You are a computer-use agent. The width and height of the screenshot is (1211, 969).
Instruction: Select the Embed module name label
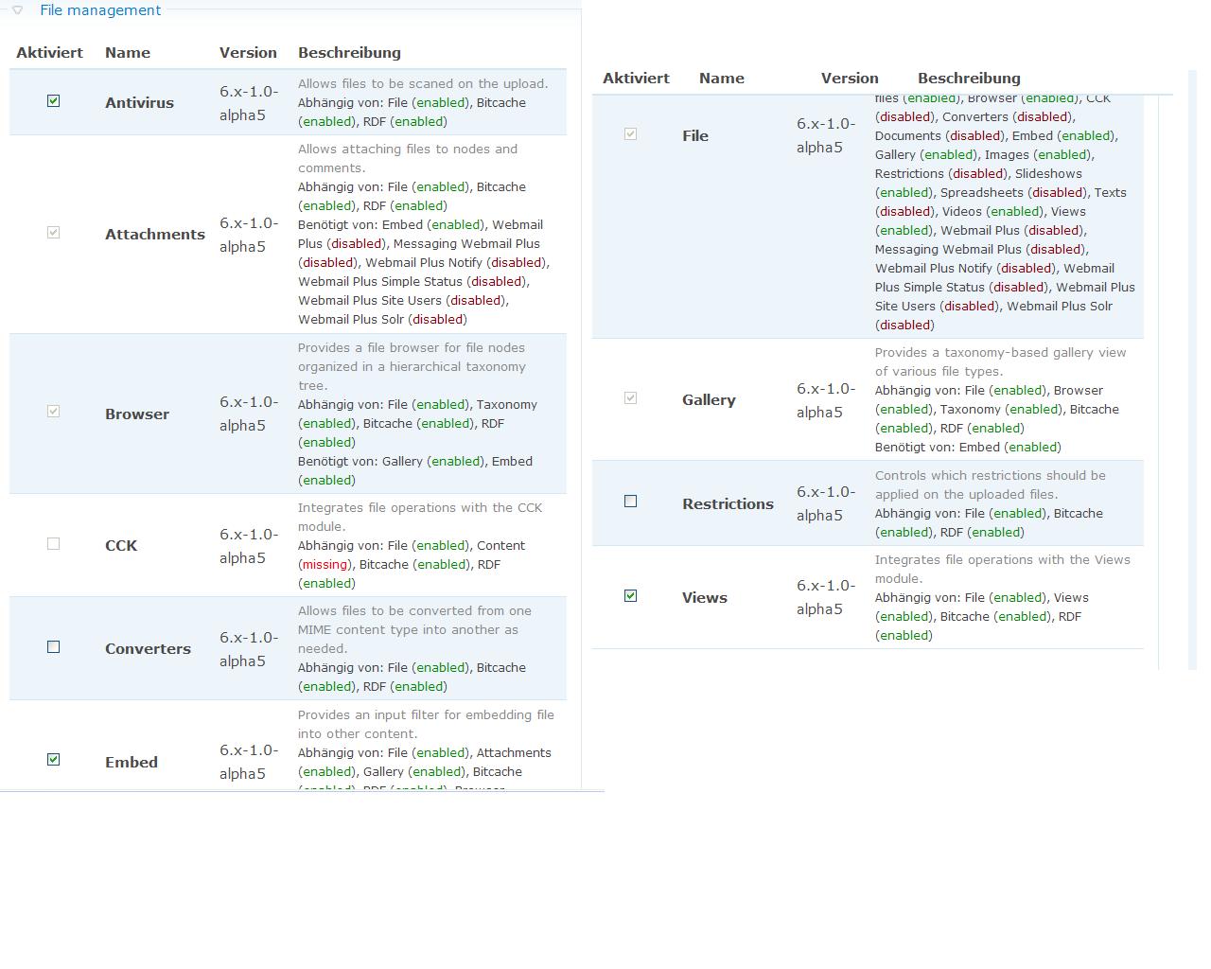(132, 763)
